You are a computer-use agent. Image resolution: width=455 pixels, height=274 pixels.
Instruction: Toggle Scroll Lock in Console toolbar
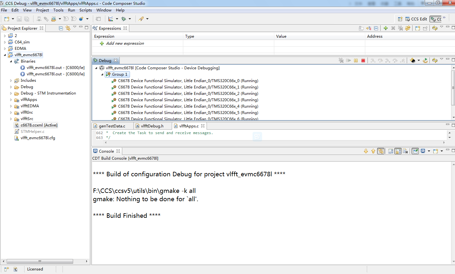coord(398,151)
